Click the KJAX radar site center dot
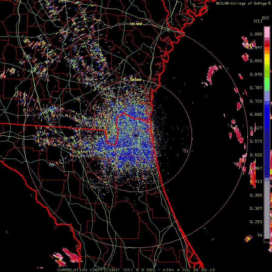Image resolution: width=272 pixels, height=272 pixels. 136,136
